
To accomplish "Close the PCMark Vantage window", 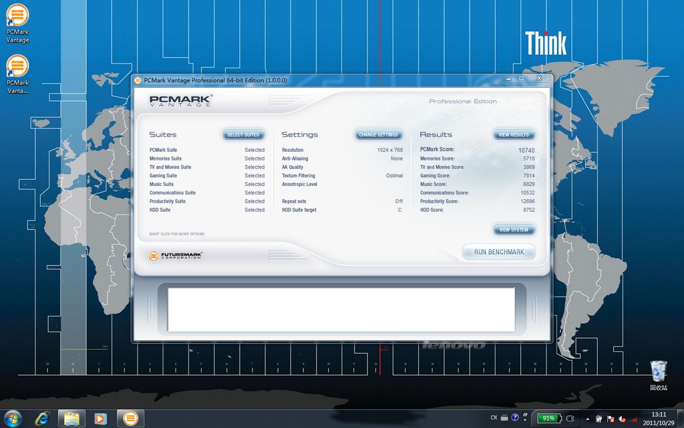I will point(539,78).
